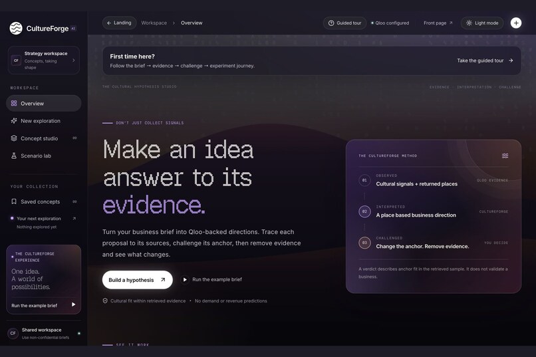Click Shared workspace entry at sidebar bottom

pos(44,334)
